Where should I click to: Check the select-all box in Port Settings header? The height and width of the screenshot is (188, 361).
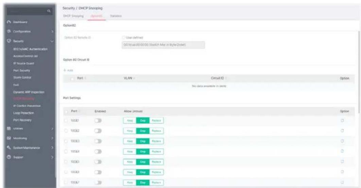(66, 112)
